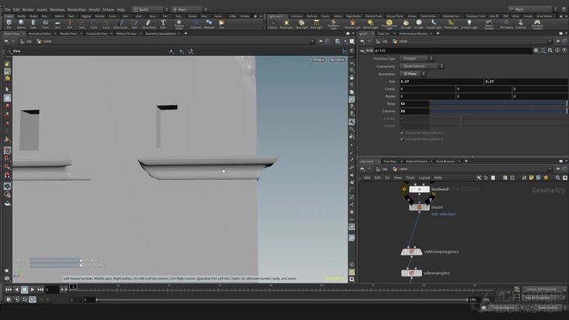This screenshot has height=320, width=569.
Task: Open the Build desktop dropdown
Action: click(150, 9)
